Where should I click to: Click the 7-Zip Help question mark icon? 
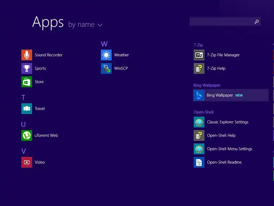click(x=199, y=68)
